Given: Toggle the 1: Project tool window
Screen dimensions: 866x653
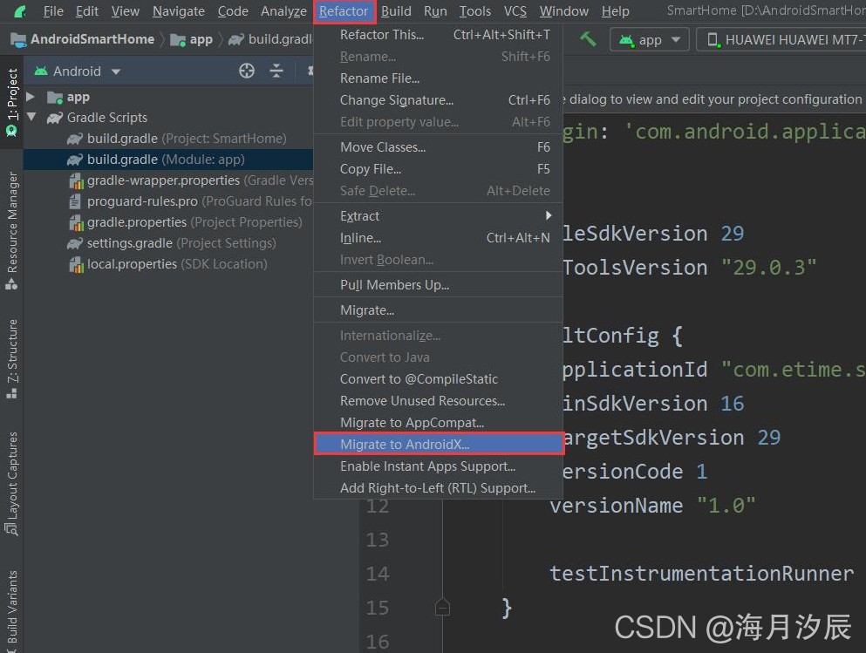Looking at the screenshot, I should click(11, 102).
